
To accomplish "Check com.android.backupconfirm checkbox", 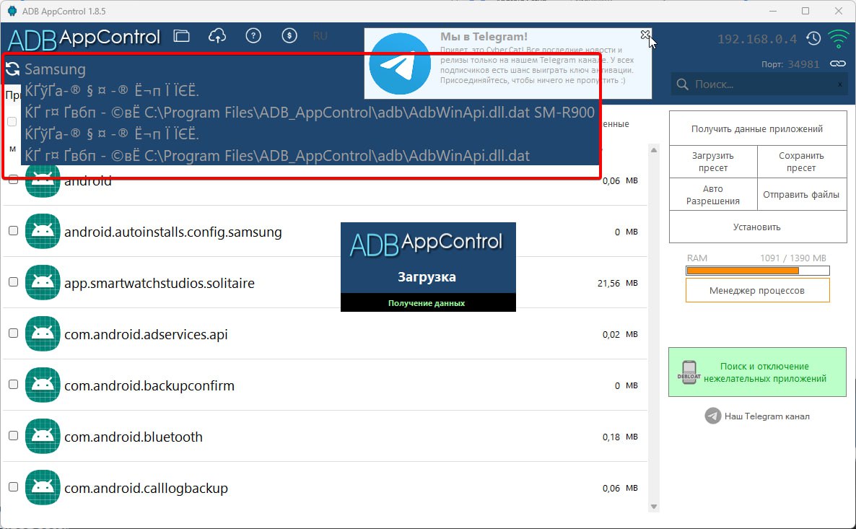I will [x=13, y=385].
